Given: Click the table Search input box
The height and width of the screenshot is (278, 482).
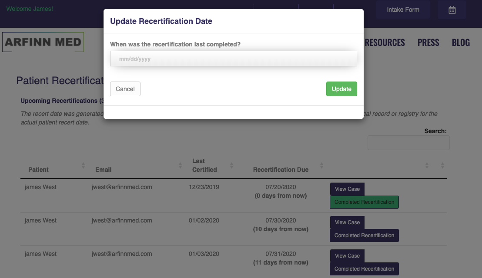Looking at the screenshot, I should (408, 143).
